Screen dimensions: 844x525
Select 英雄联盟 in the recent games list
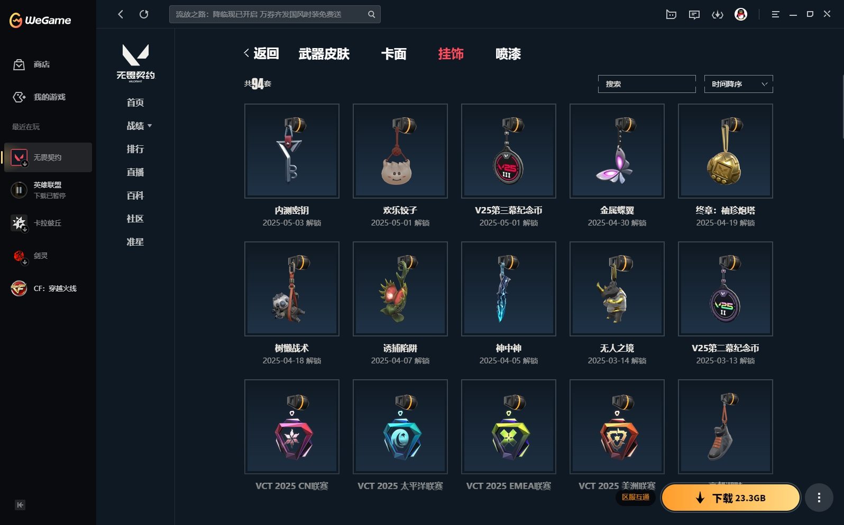click(x=48, y=190)
